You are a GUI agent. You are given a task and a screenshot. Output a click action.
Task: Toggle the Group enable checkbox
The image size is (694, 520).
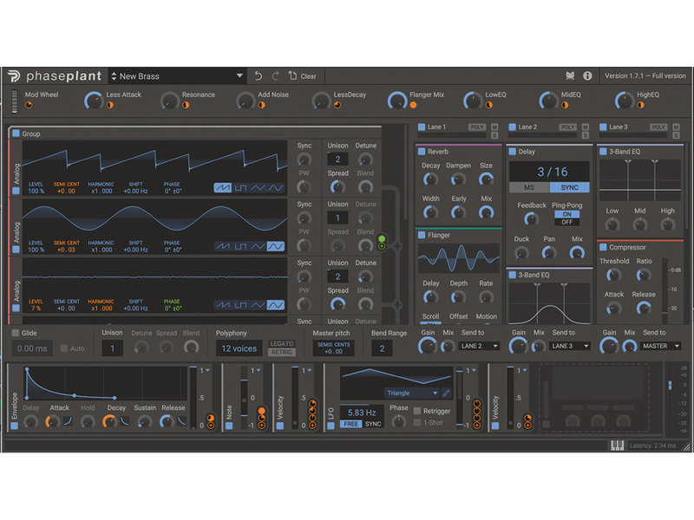(x=16, y=133)
